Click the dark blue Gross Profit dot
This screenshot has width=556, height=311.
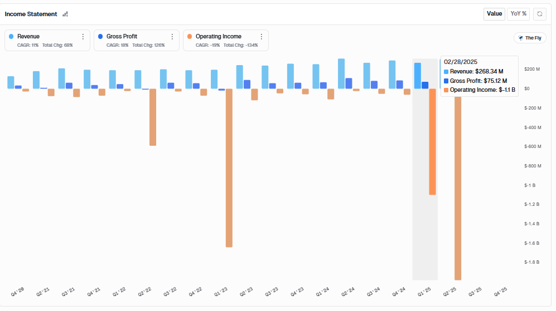point(100,37)
